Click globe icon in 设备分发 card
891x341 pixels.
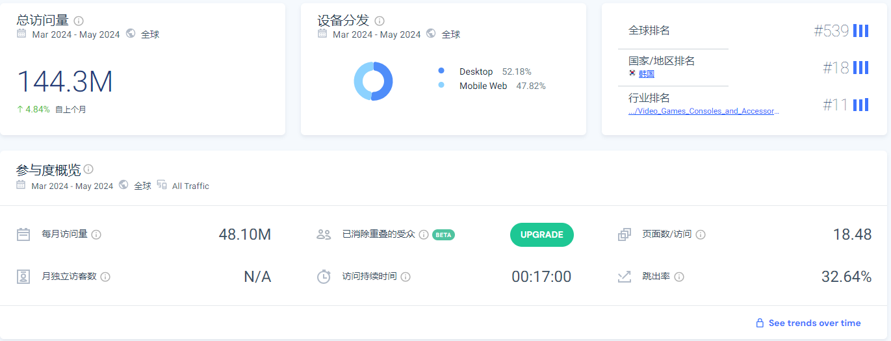coord(431,34)
